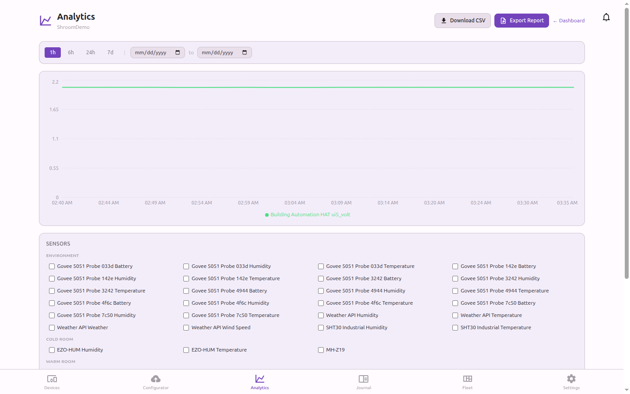
Task: Click the 03:35 AM axis label
Action: click(x=567, y=203)
